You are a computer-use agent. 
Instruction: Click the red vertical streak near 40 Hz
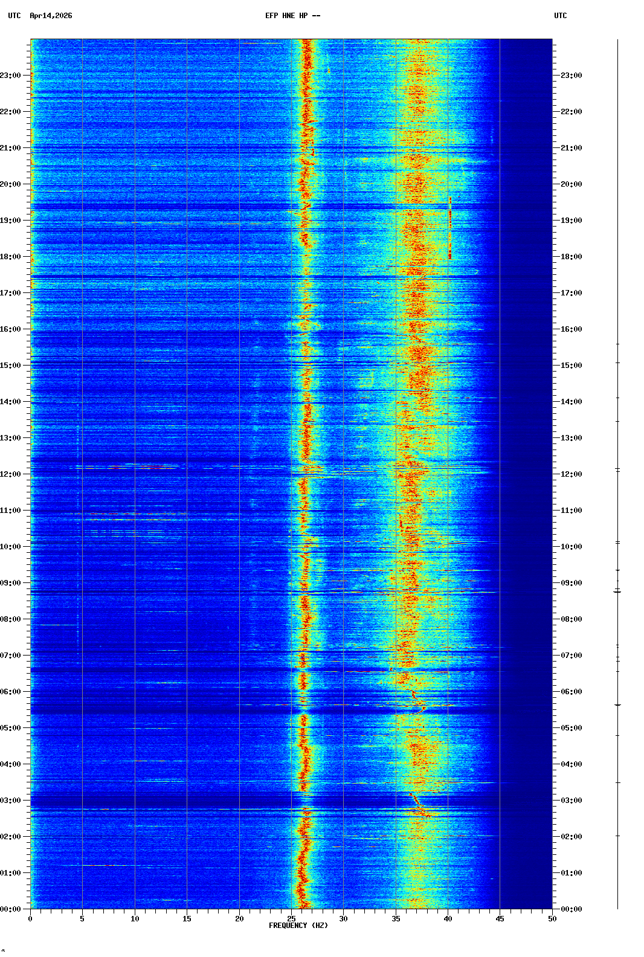pyautogui.click(x=450, y=230)
